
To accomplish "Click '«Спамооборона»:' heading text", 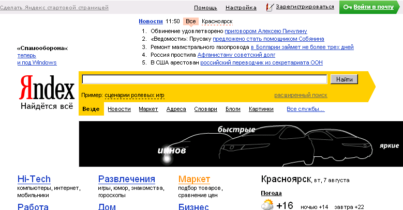I will point(42,48).
